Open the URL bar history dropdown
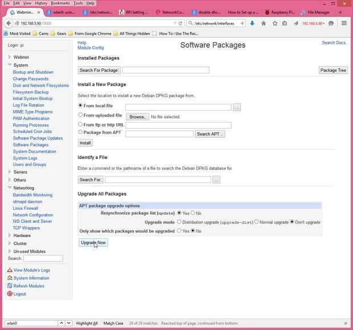Screen dimensions: 353x330 pos(175,23)
